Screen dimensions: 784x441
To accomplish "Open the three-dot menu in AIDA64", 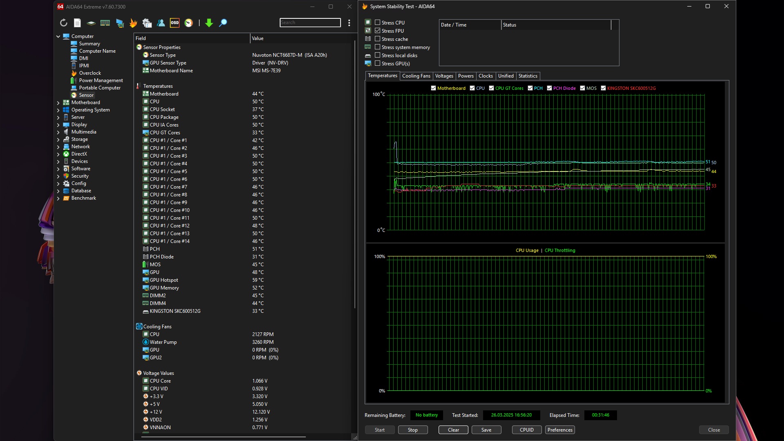I will (x=349, y=23).
